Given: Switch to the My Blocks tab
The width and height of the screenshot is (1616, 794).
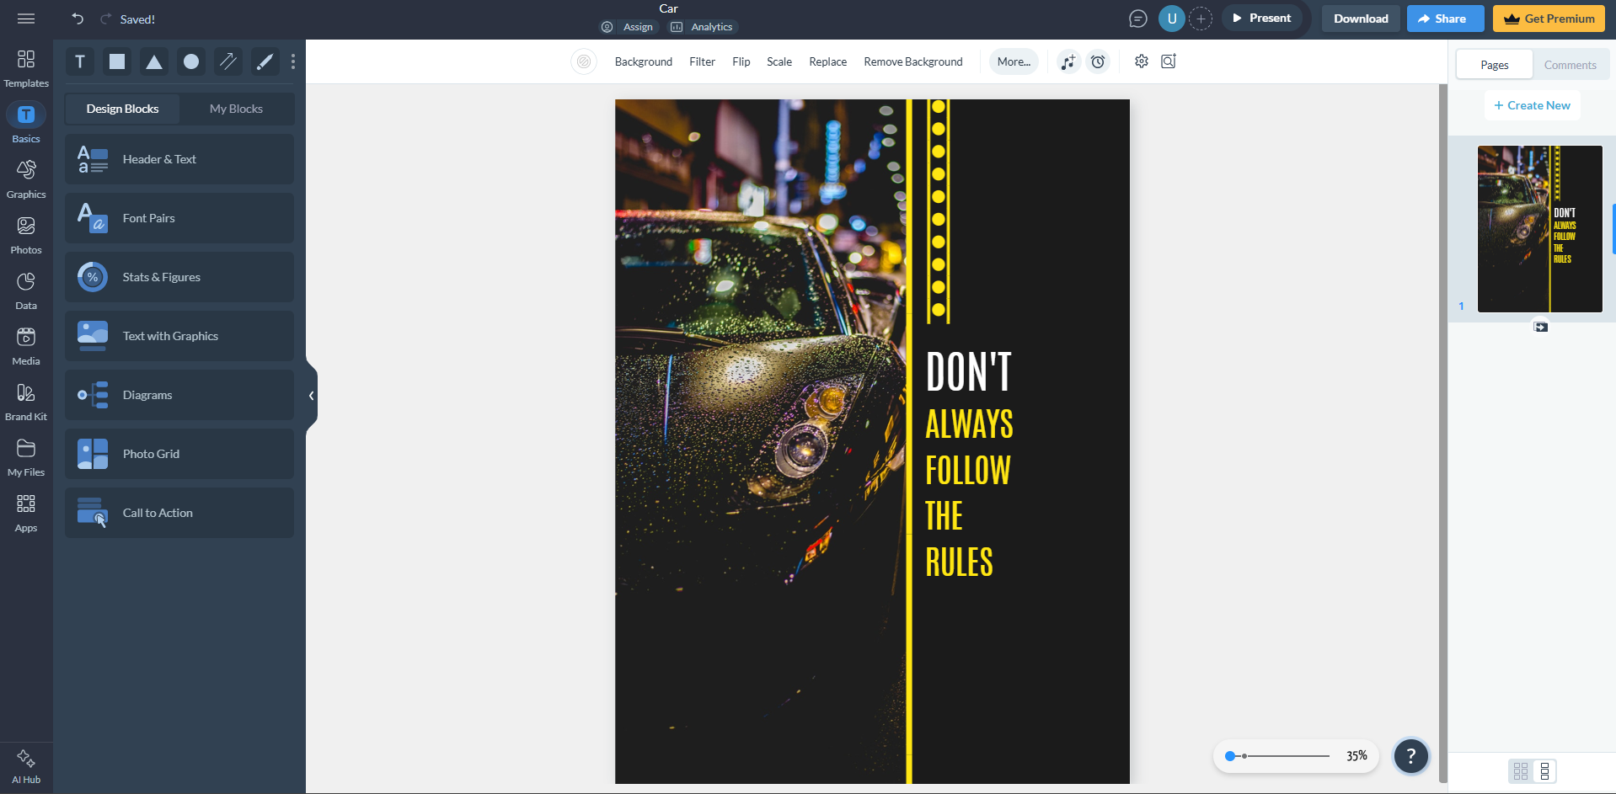Looking at the screenshot, I should pyautogui.click(x=236, y=109).
